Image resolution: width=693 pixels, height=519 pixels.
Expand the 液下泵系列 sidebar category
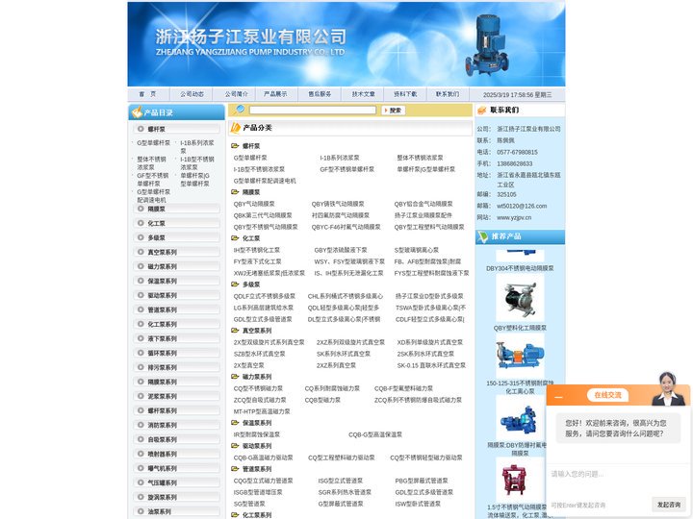176,338
